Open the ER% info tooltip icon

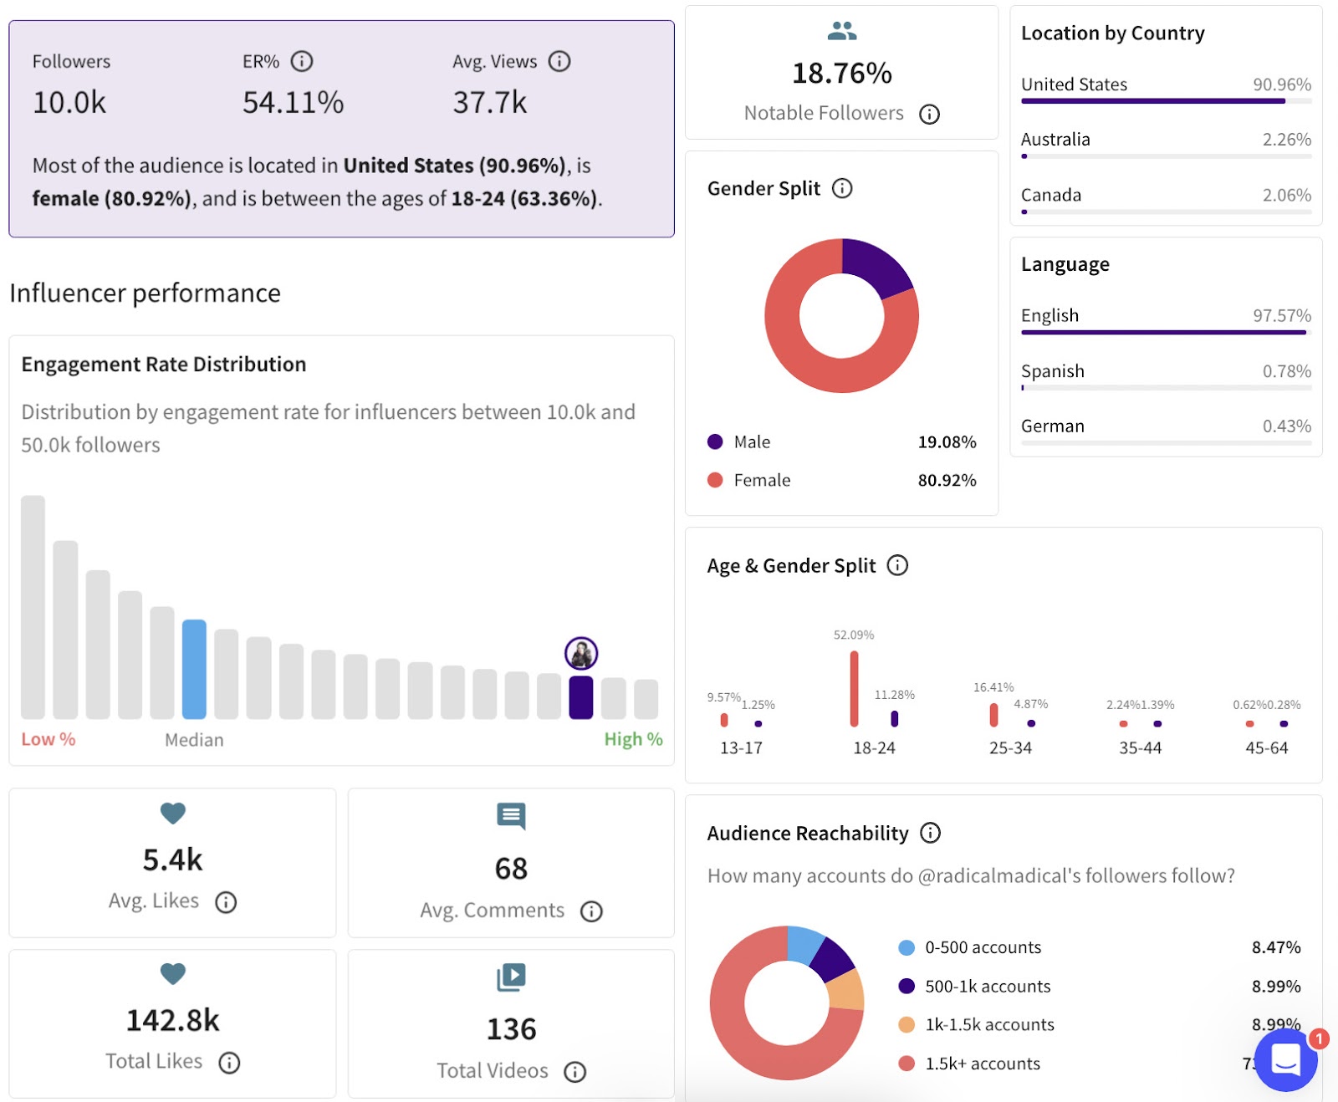click(303, 61)
